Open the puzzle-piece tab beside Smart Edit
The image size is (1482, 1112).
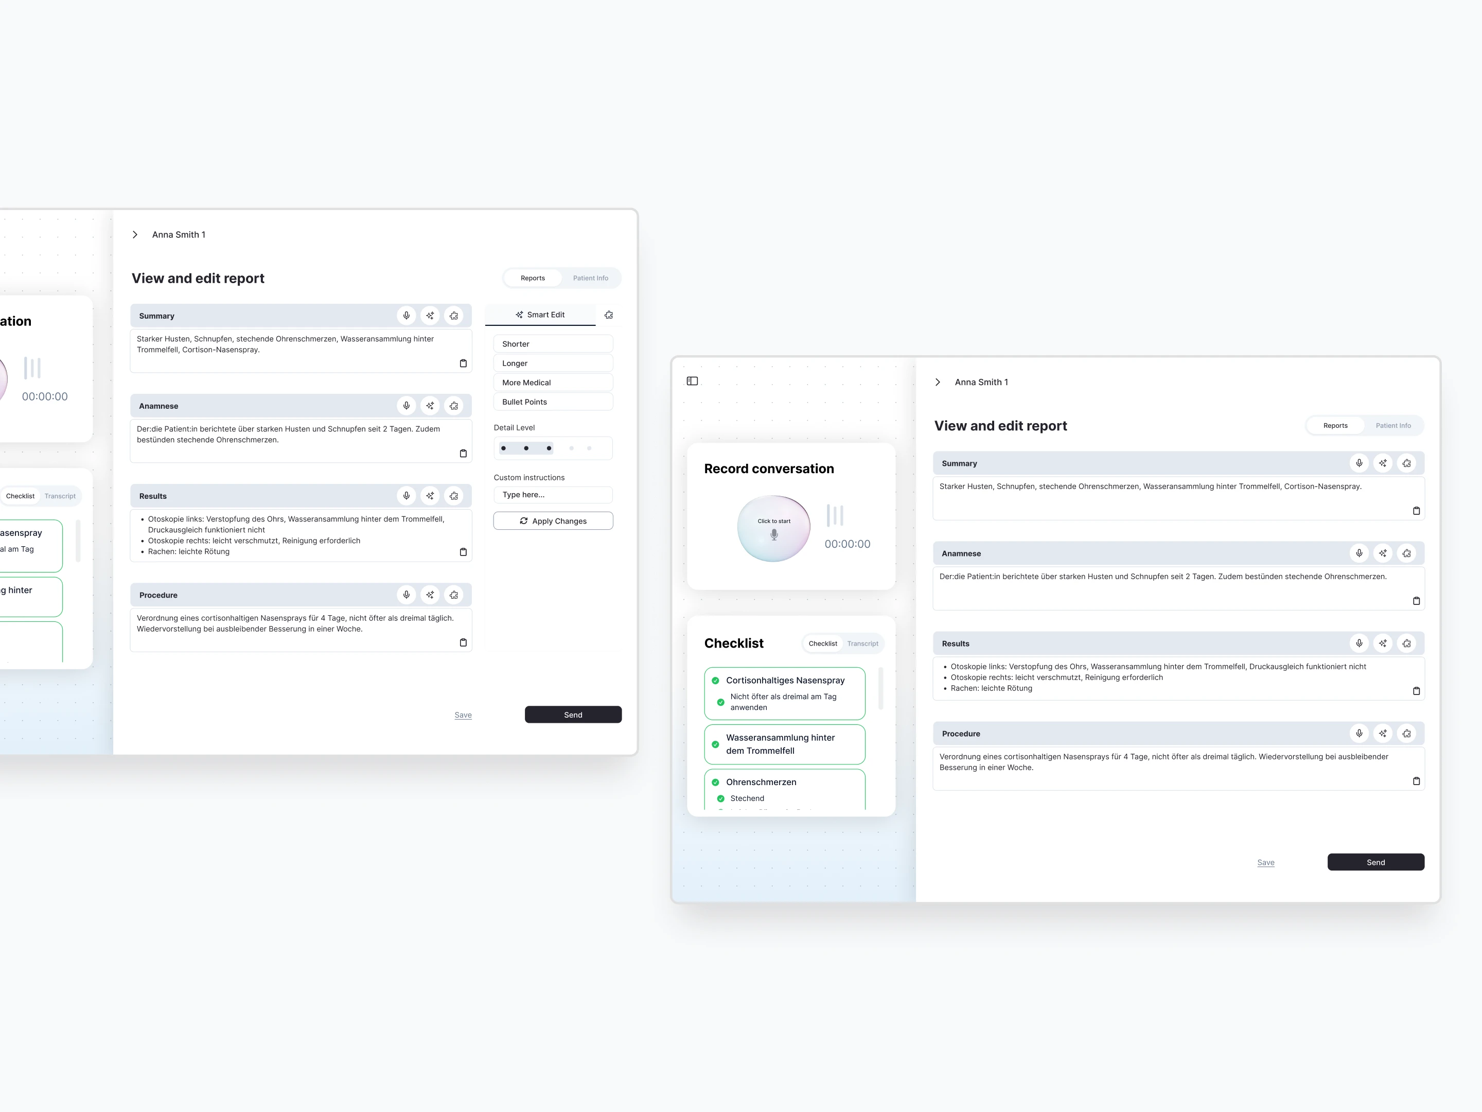pyautogui.click(x=608, y=315)
